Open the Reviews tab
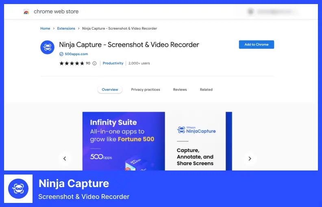The image size is (322, 207). 180,90
